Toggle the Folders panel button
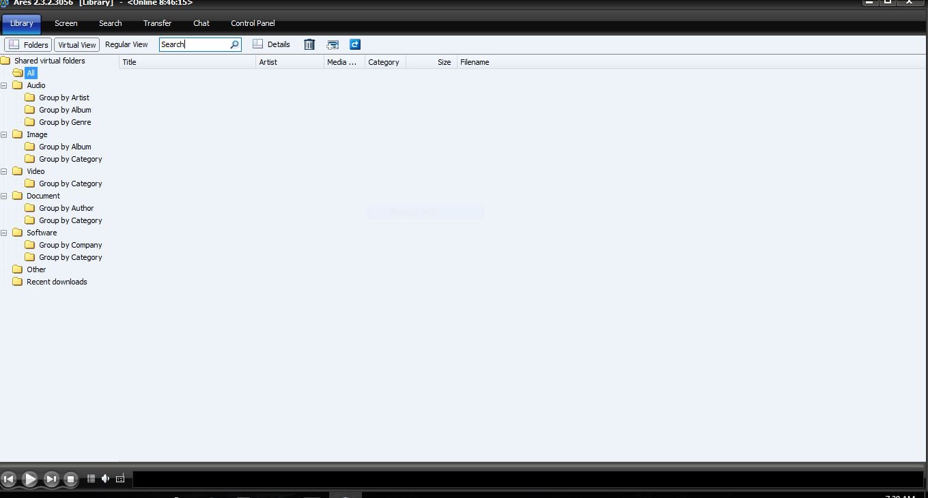Image resolution: width=928 pixels, height=498 pixels. click(x=28, y=44)
